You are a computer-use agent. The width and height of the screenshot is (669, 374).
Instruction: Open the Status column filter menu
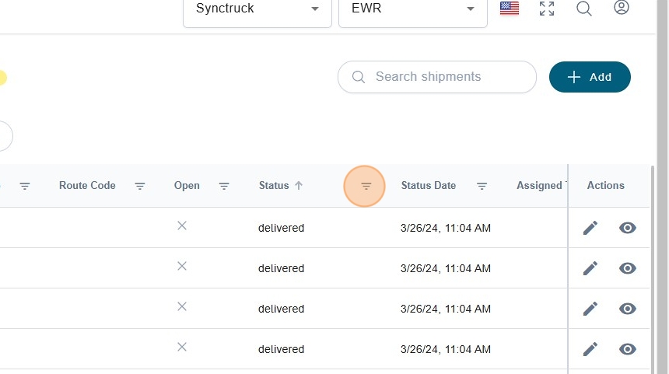coord(366,186)
